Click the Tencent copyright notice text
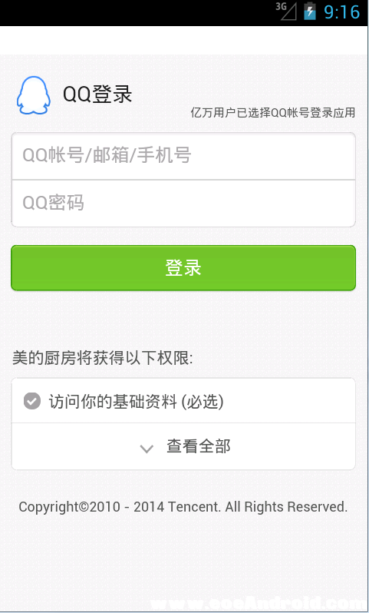The width and height of the screenshot is (369, 613). tap(183, 507)
